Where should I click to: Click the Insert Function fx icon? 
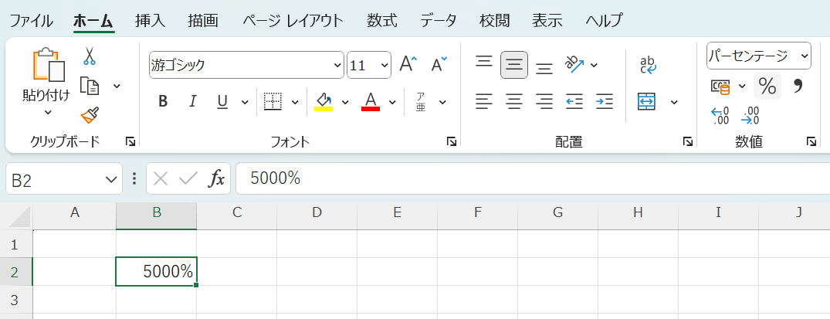217,179
